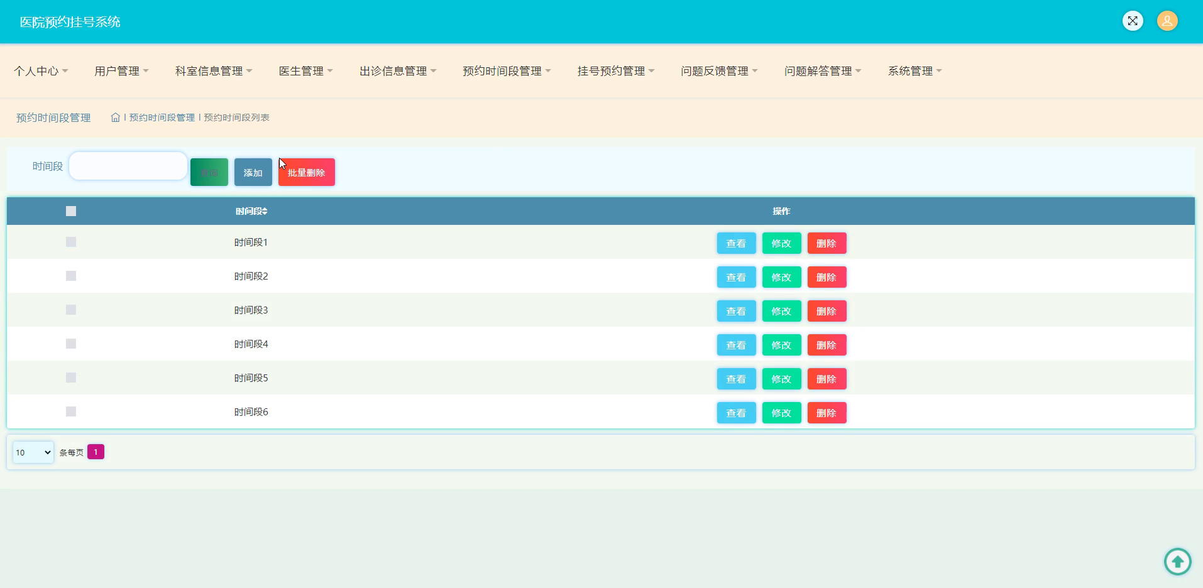Image resolution: width=1203 pixels, height=588 pixels.
Task: Click 查看 for 时间段5
Action: point(736,379)
